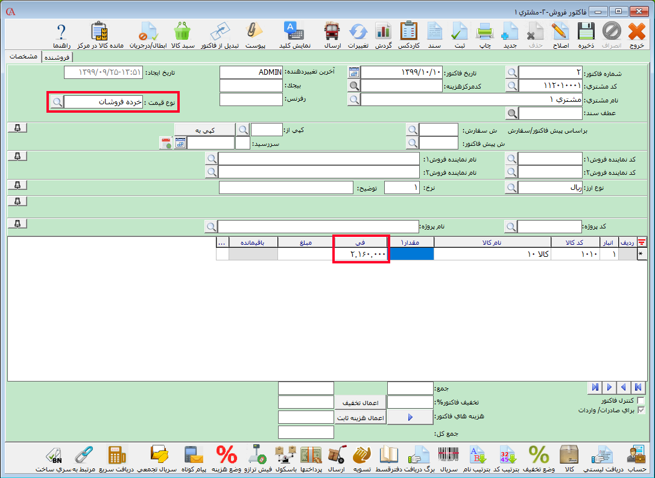Click the دریافت سریع (quick receipt) calculator icon
The height and width of the screenshot is (478, 655).
(x=116, y=458)
